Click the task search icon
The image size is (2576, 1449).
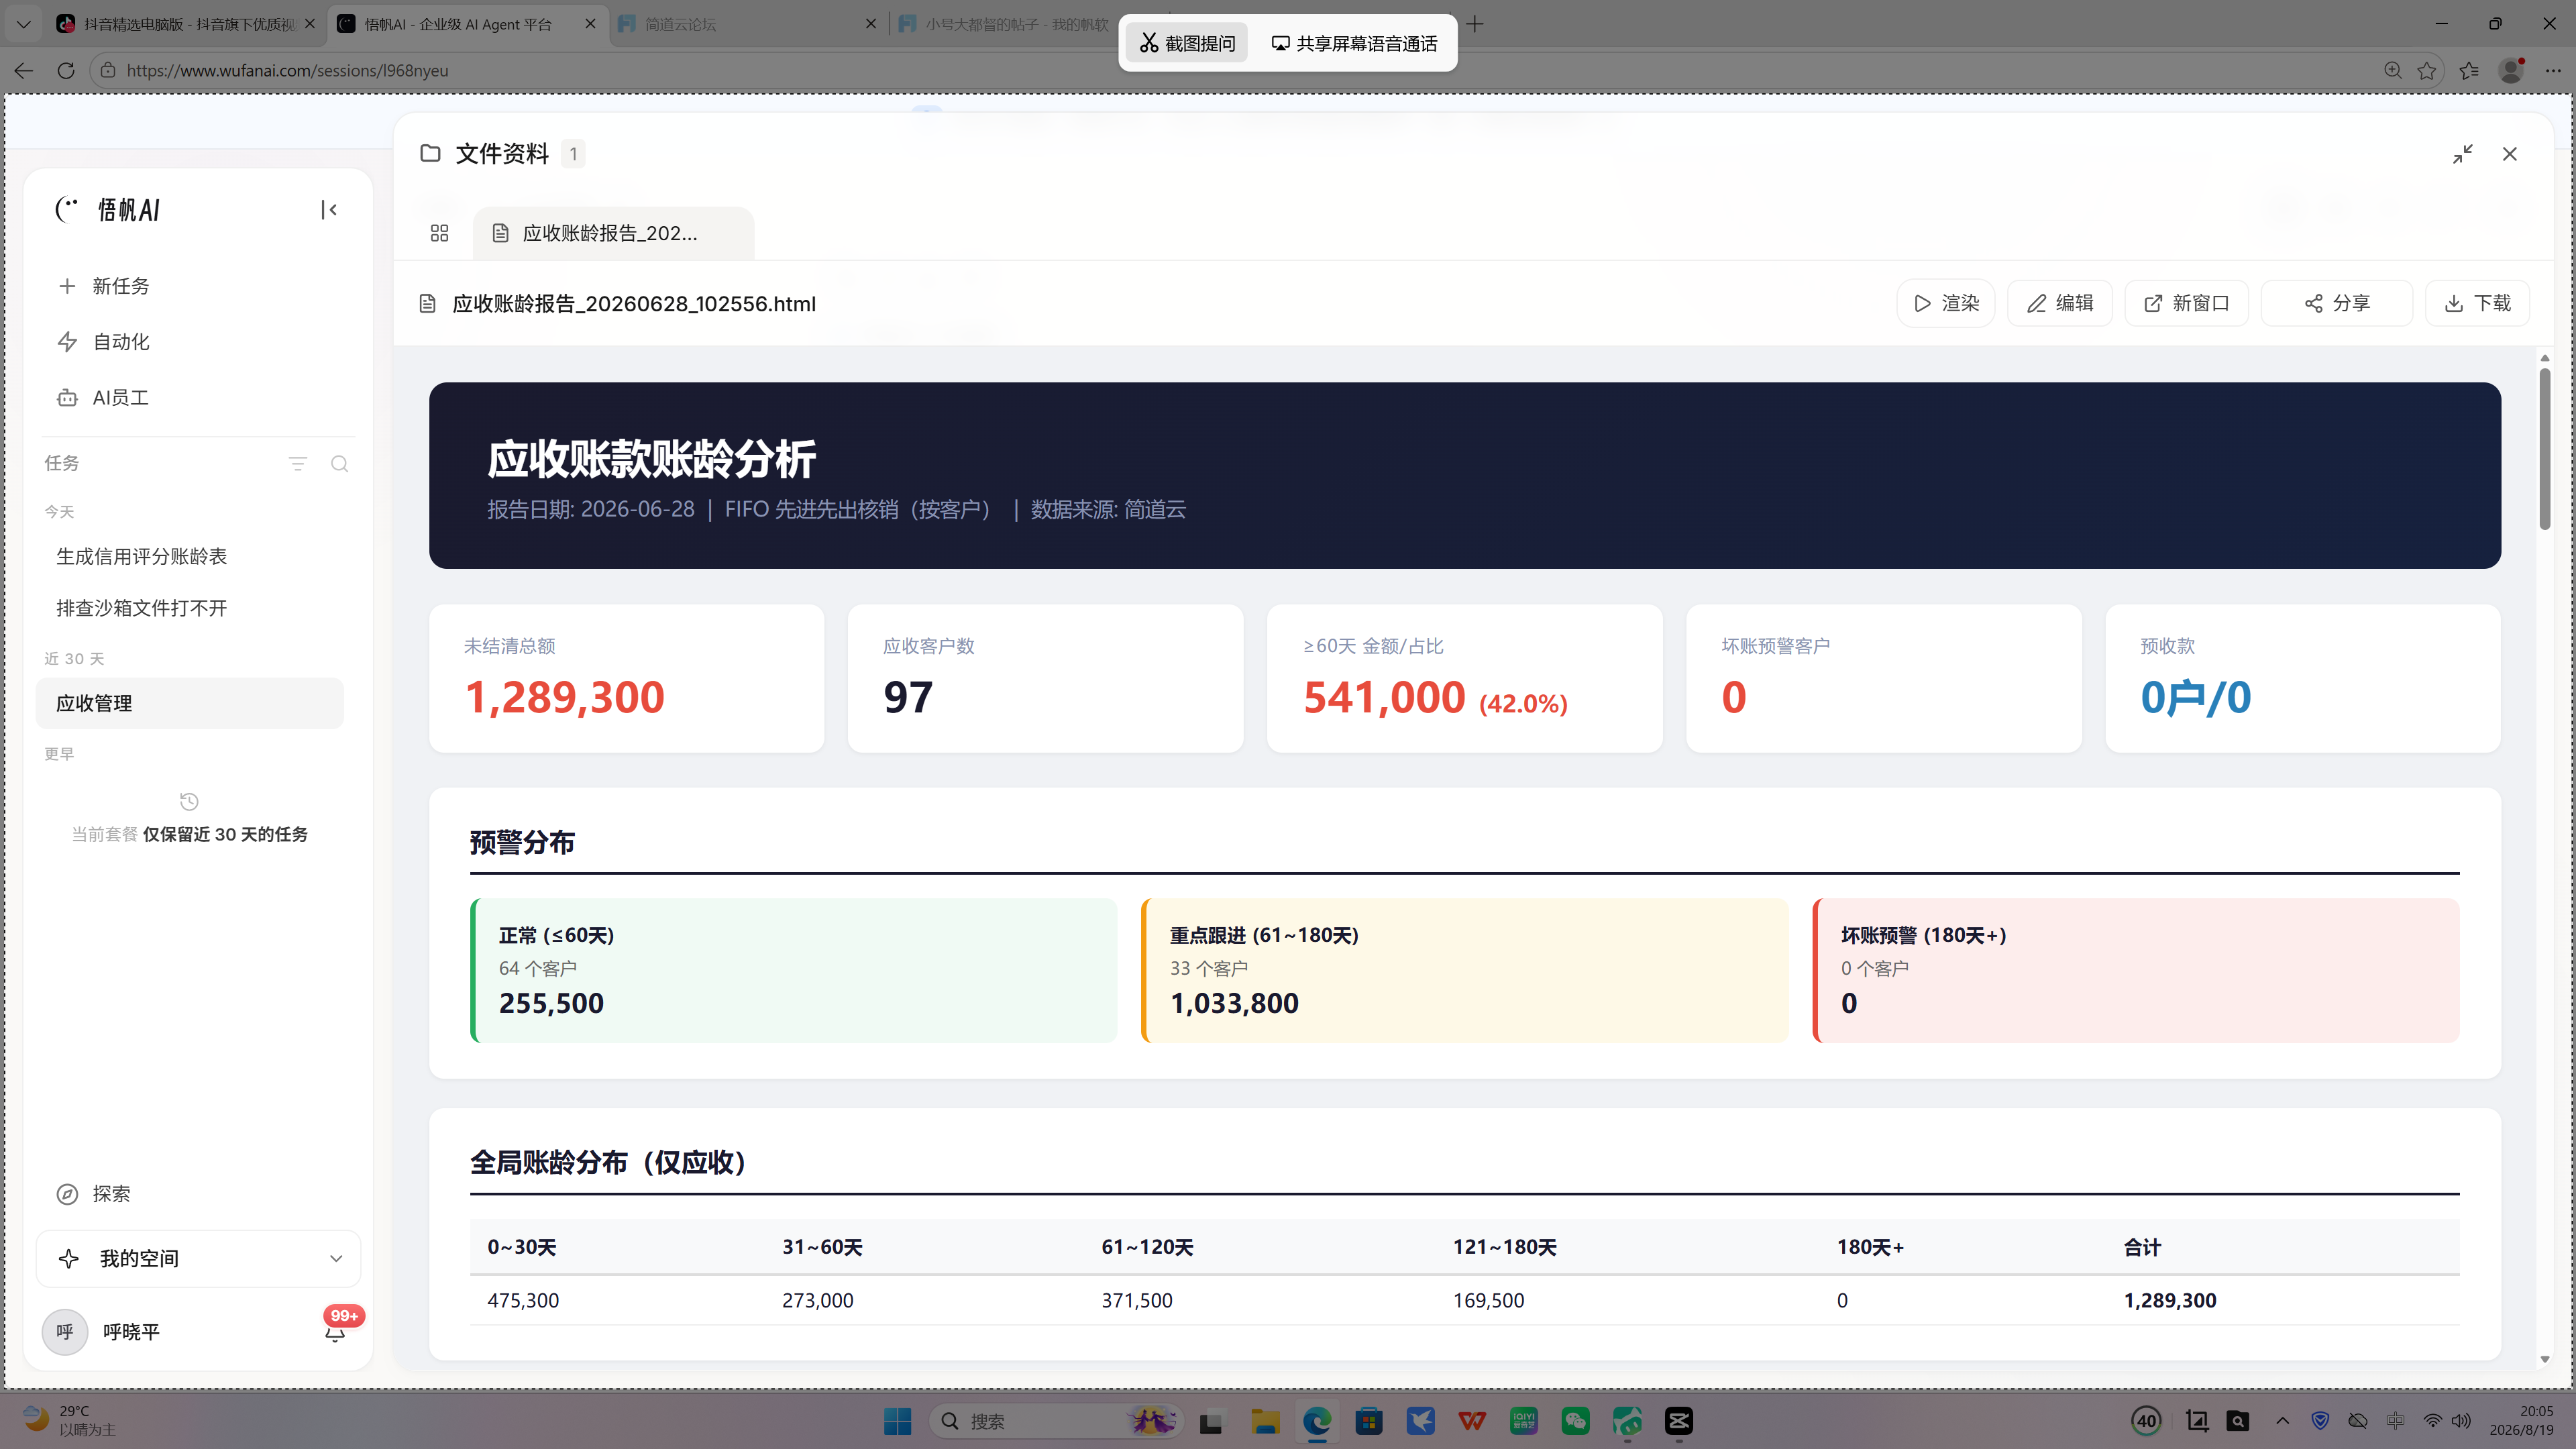coord(340,464)
